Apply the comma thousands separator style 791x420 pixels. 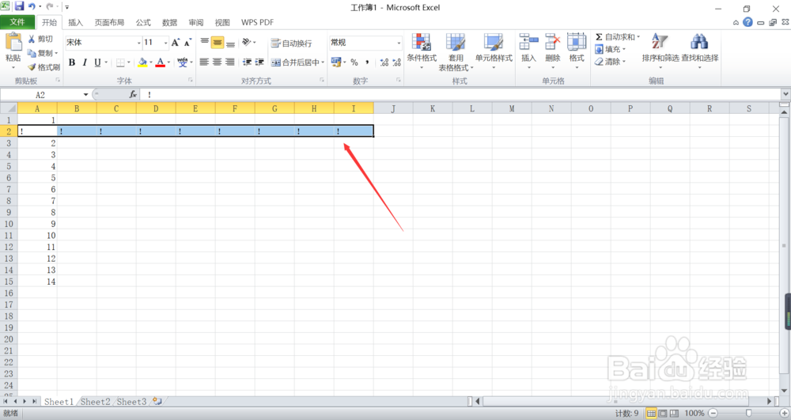[367, 62]
